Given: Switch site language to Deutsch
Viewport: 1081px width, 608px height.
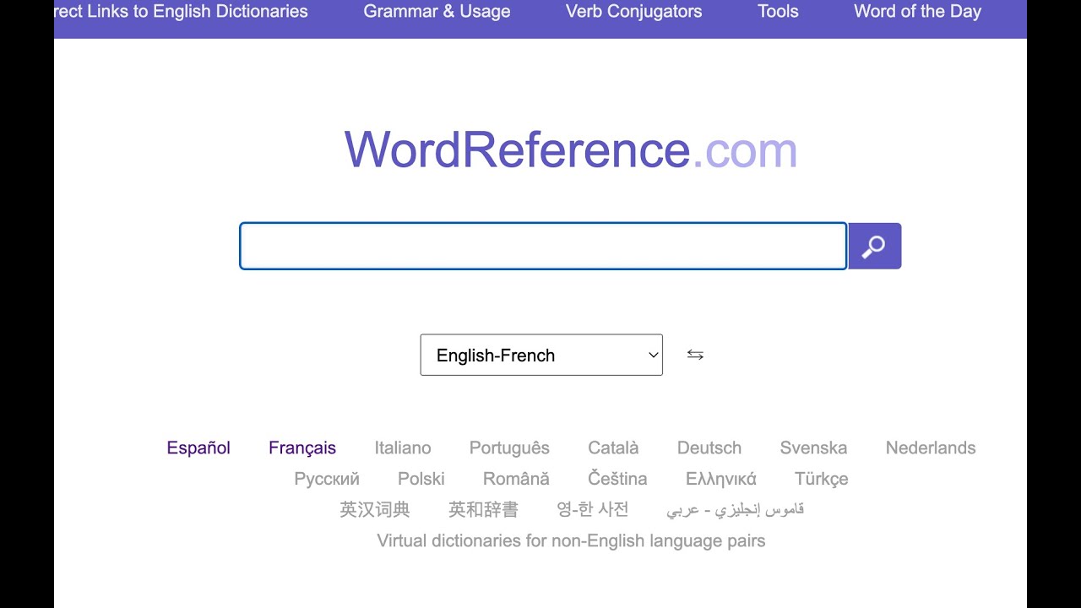Looking at the screenshot, I should tap(709, 448).
